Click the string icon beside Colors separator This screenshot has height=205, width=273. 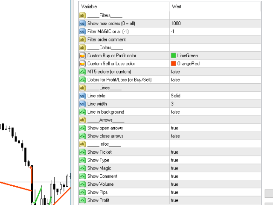click(82, 47)
